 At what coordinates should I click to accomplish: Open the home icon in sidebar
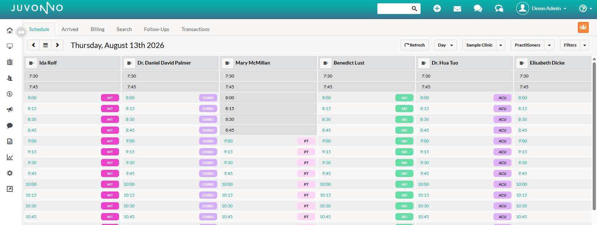(10, 30)
